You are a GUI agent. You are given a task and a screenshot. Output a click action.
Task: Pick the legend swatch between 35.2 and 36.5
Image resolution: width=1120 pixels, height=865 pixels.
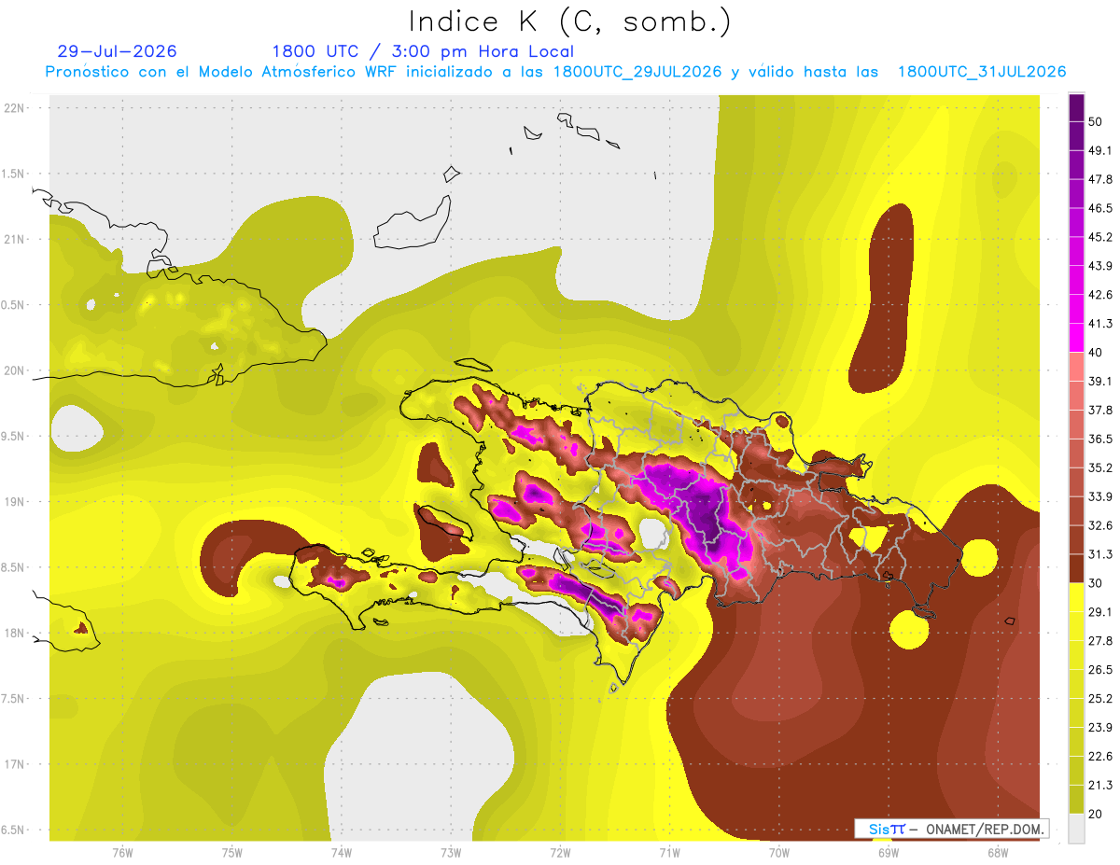coord(1076,453)
